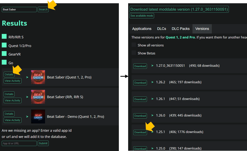Enable the Show all versions checkbox
247x151 pixels.
(x=134, y=45)
